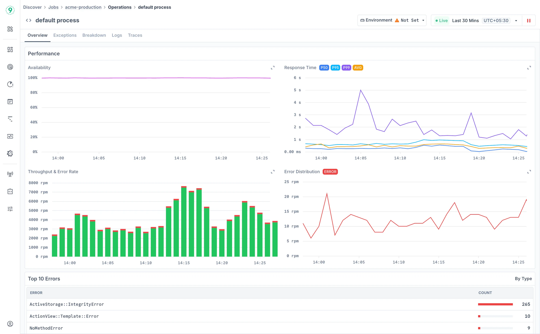
Task: Open the logs panel icon in sidebar
Action: click(x=10, y=102)
